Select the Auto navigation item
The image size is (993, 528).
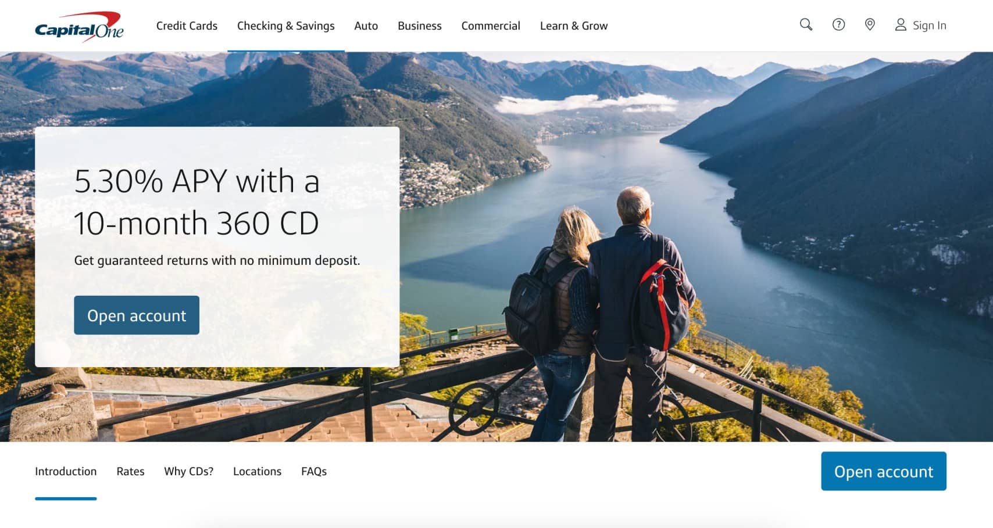point(366,26)
